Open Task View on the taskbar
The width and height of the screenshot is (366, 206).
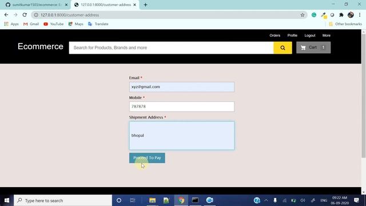pos(133,200)
